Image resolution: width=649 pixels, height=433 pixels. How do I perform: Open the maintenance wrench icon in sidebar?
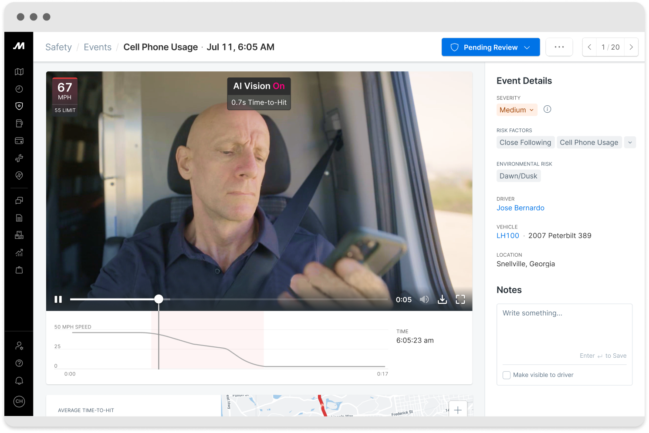(19, 158)
